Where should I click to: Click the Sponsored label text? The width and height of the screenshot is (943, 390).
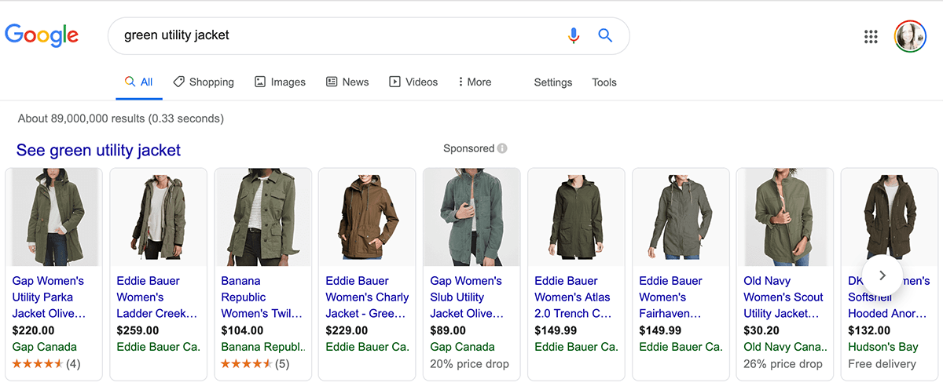tap(468, 148)
